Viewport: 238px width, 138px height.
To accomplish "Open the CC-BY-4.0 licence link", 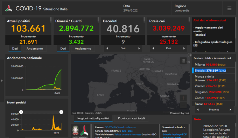I will [x=110, y=127].
